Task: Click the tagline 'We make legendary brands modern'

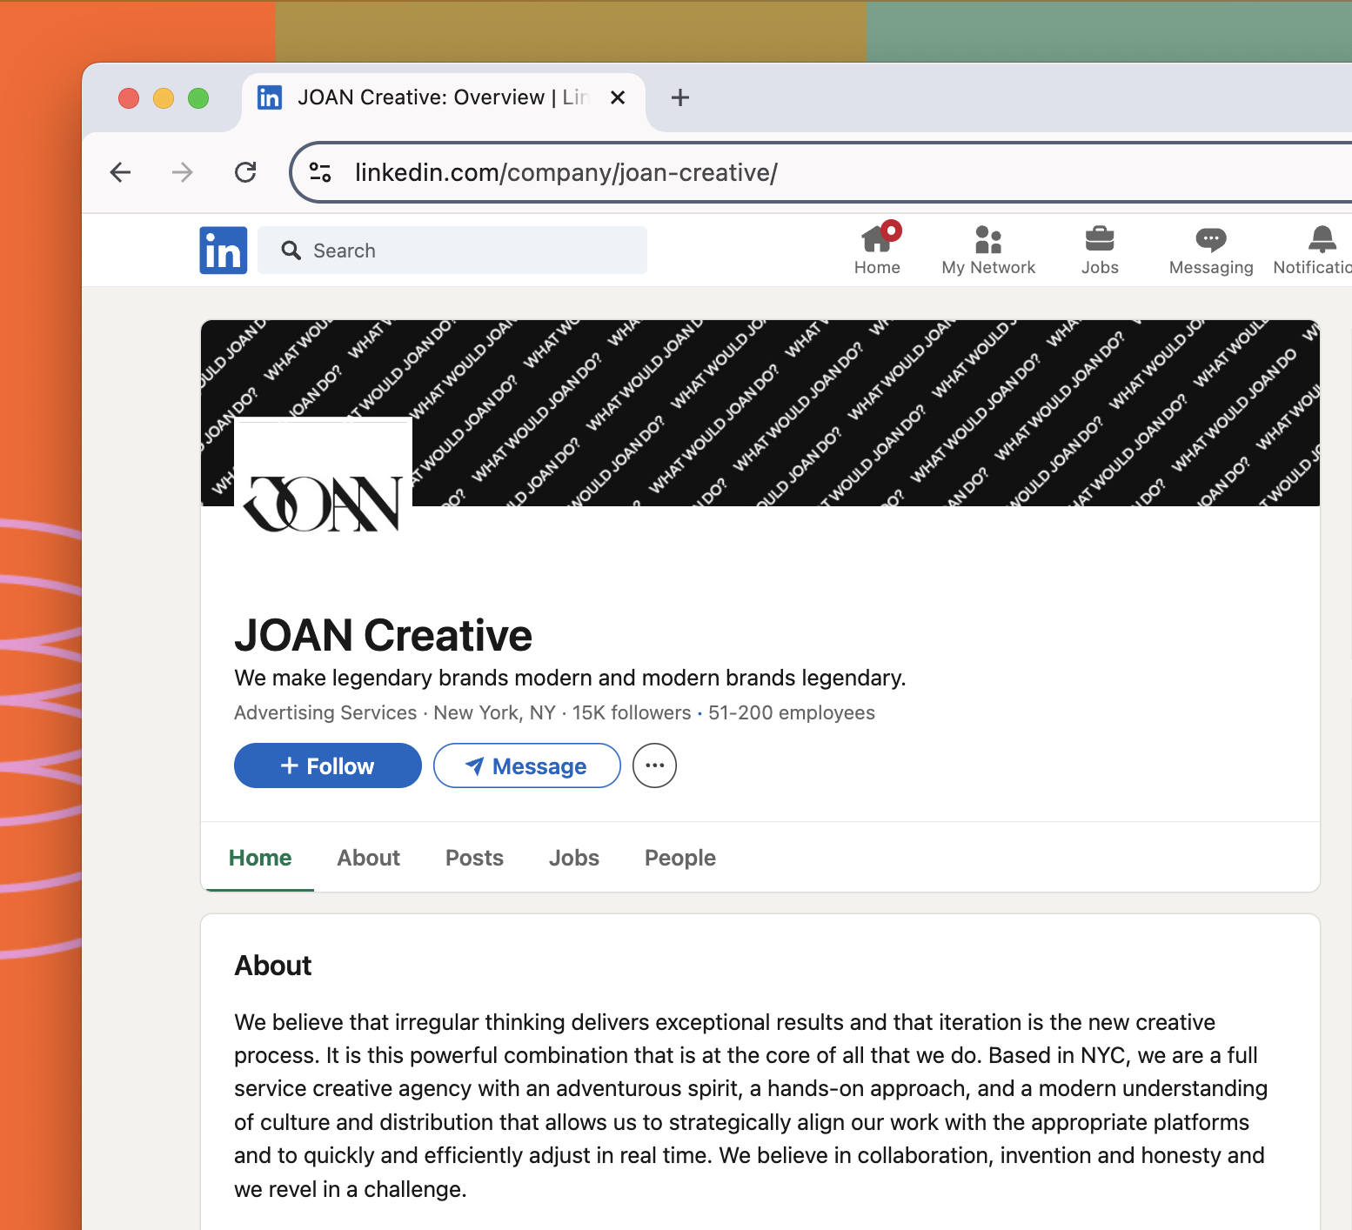Action: (x=570, y=678)
